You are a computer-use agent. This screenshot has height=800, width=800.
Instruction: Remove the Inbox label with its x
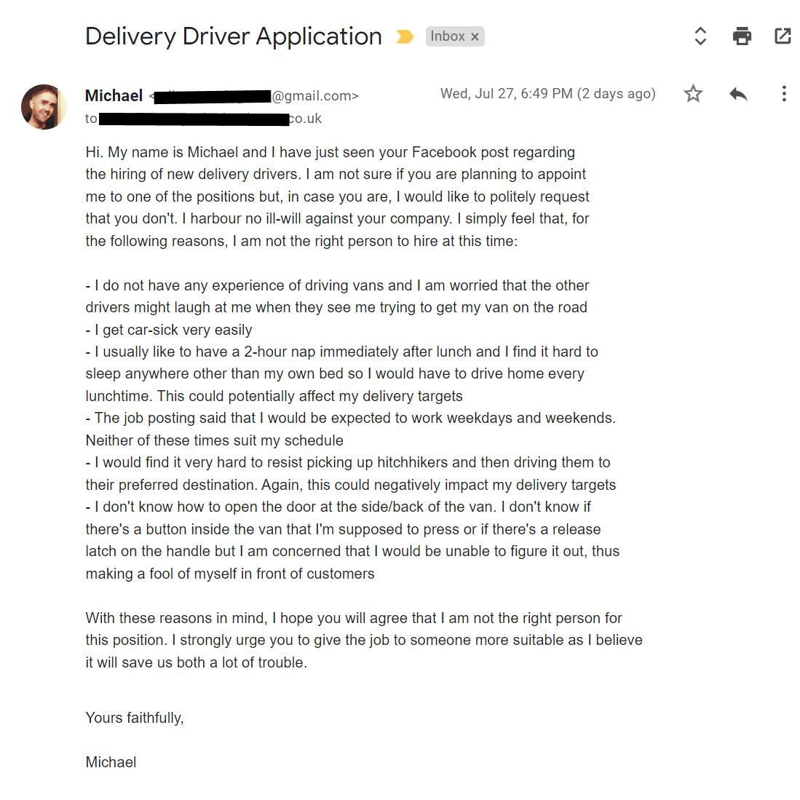click(475, 36)
